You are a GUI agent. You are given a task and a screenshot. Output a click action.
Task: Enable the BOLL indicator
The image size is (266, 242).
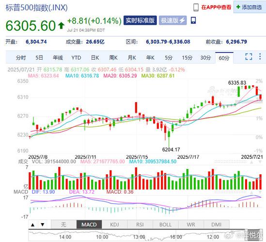165,225
